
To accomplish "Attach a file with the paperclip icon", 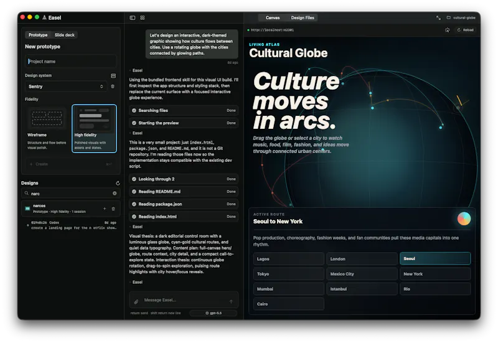I will pos(136,302).
